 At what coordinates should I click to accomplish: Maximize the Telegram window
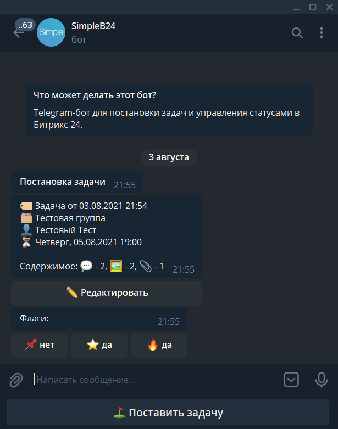(x=313, y=7)
